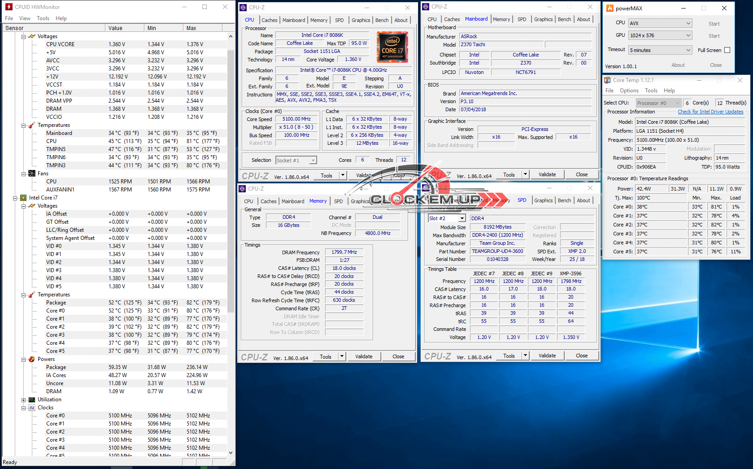753x469 pixels.
Task: Collapse the Clocks tree node
Action: (23, 408)
